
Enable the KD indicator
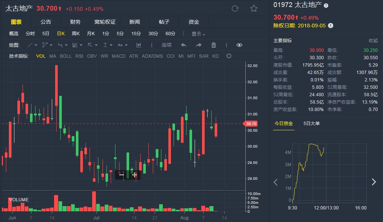[x=215, y=56]
